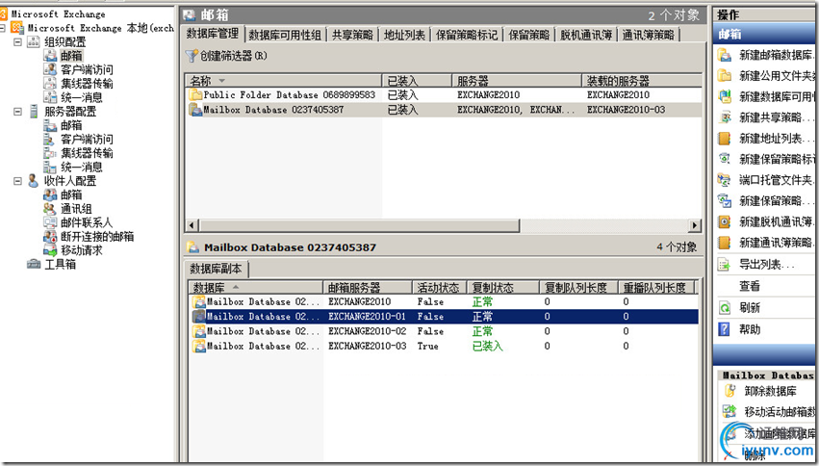Click 新建脱机通讯簿 action icon
This screenshot has height=466, width=819.
coord(725,222)
